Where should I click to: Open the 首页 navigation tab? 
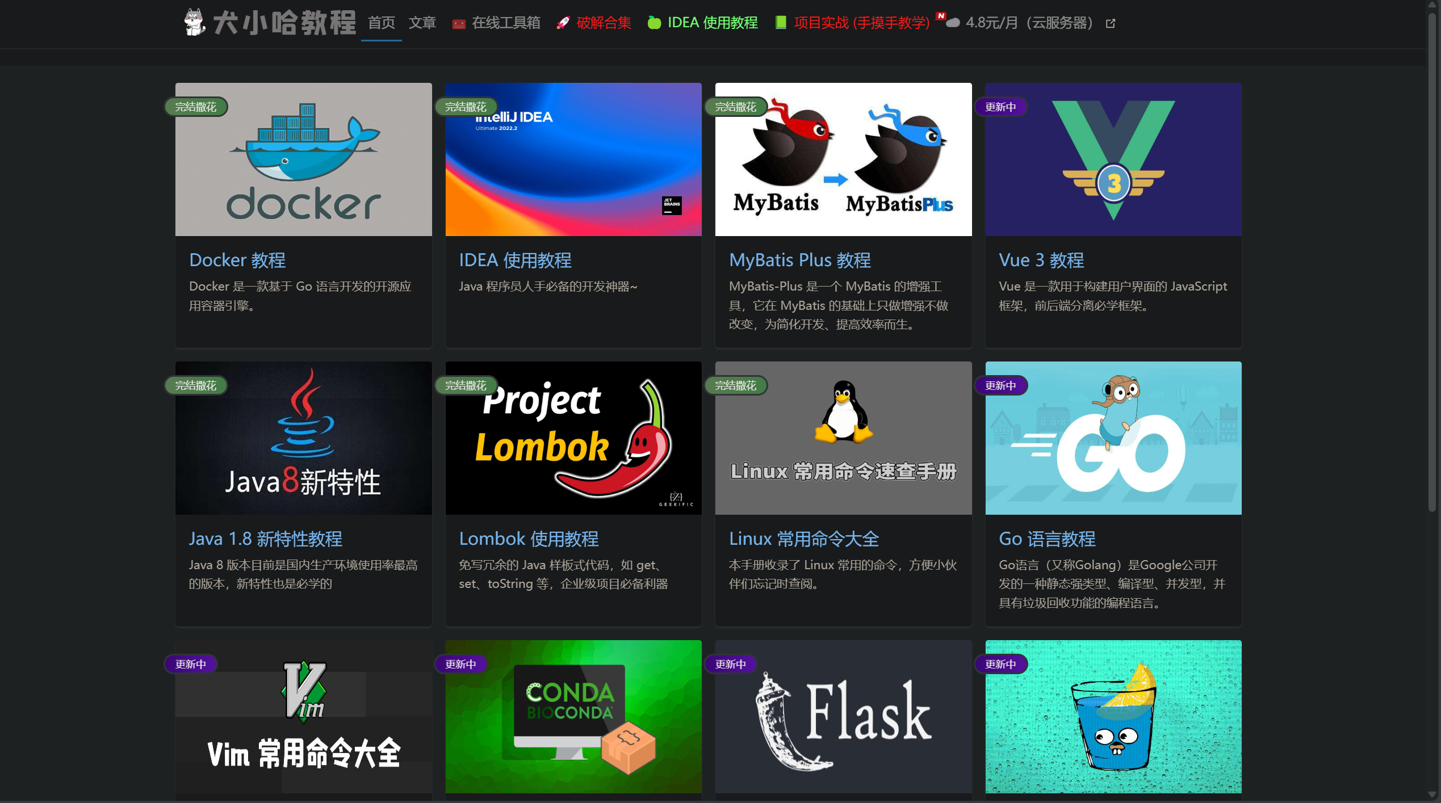[381, 23]
